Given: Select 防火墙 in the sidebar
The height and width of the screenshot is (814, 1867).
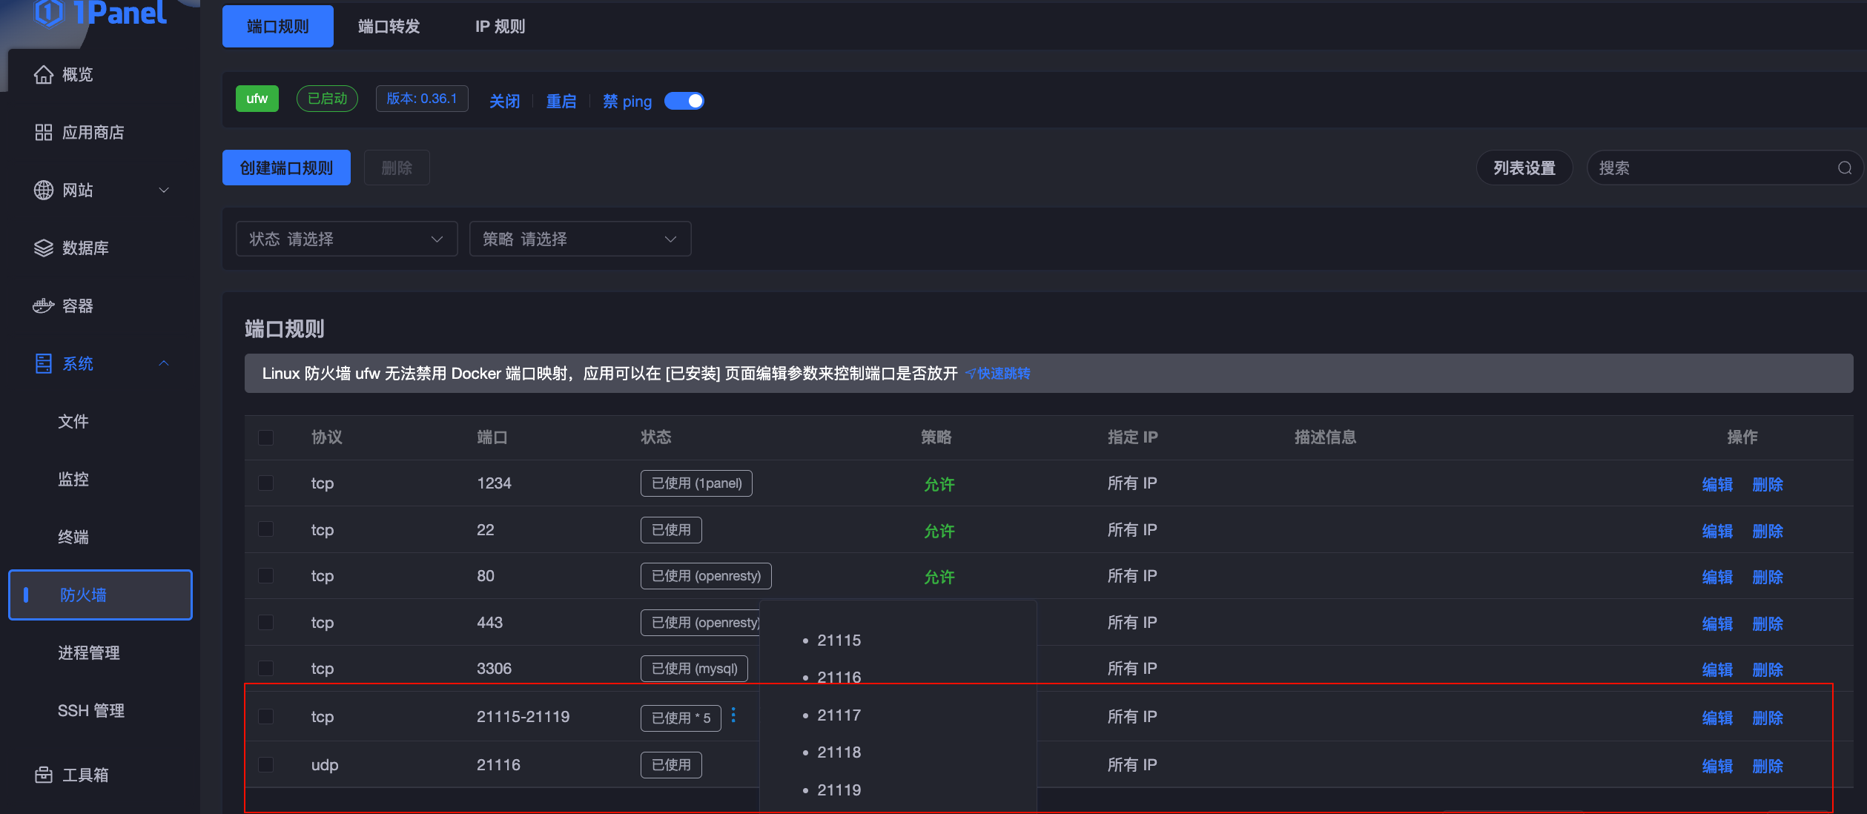Looking at the screenshot, I should pos(100,595).
